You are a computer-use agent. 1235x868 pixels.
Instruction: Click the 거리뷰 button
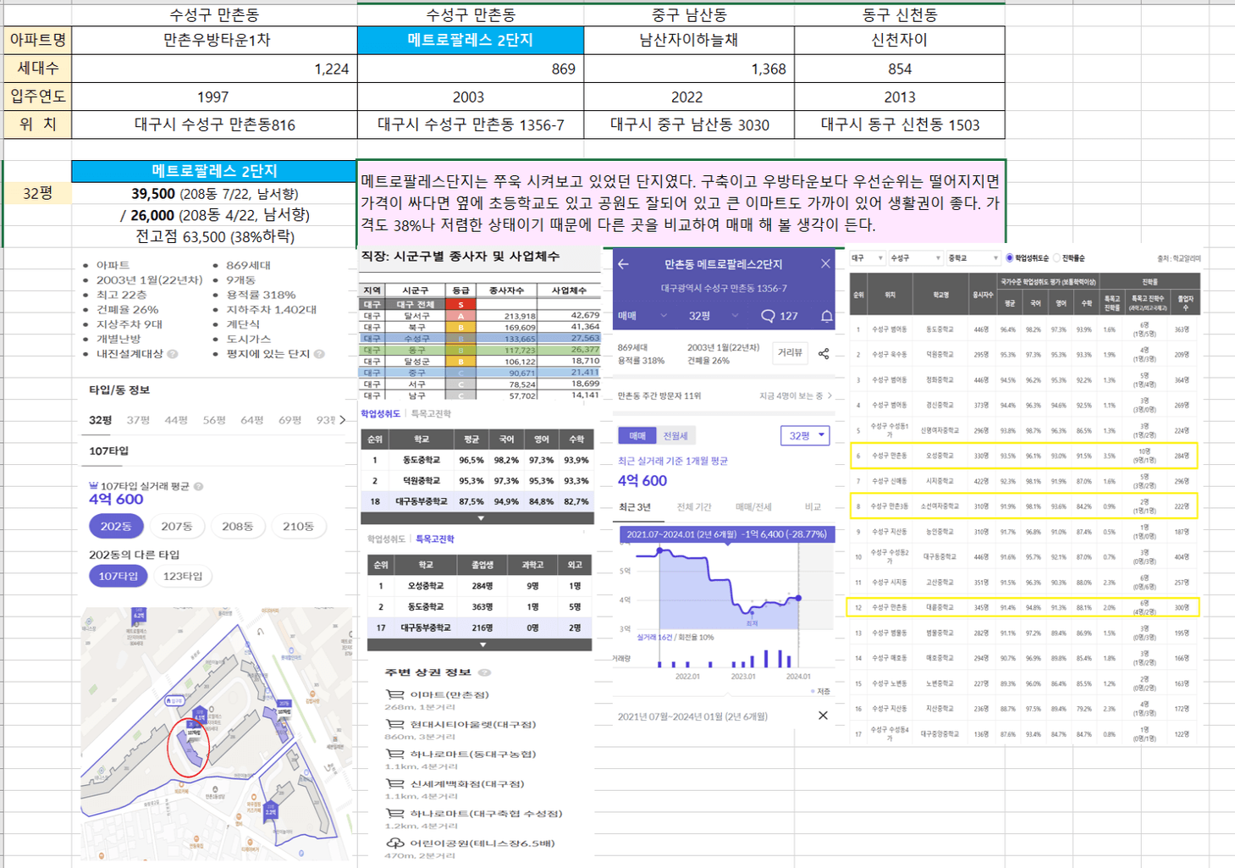pos(791,353)
